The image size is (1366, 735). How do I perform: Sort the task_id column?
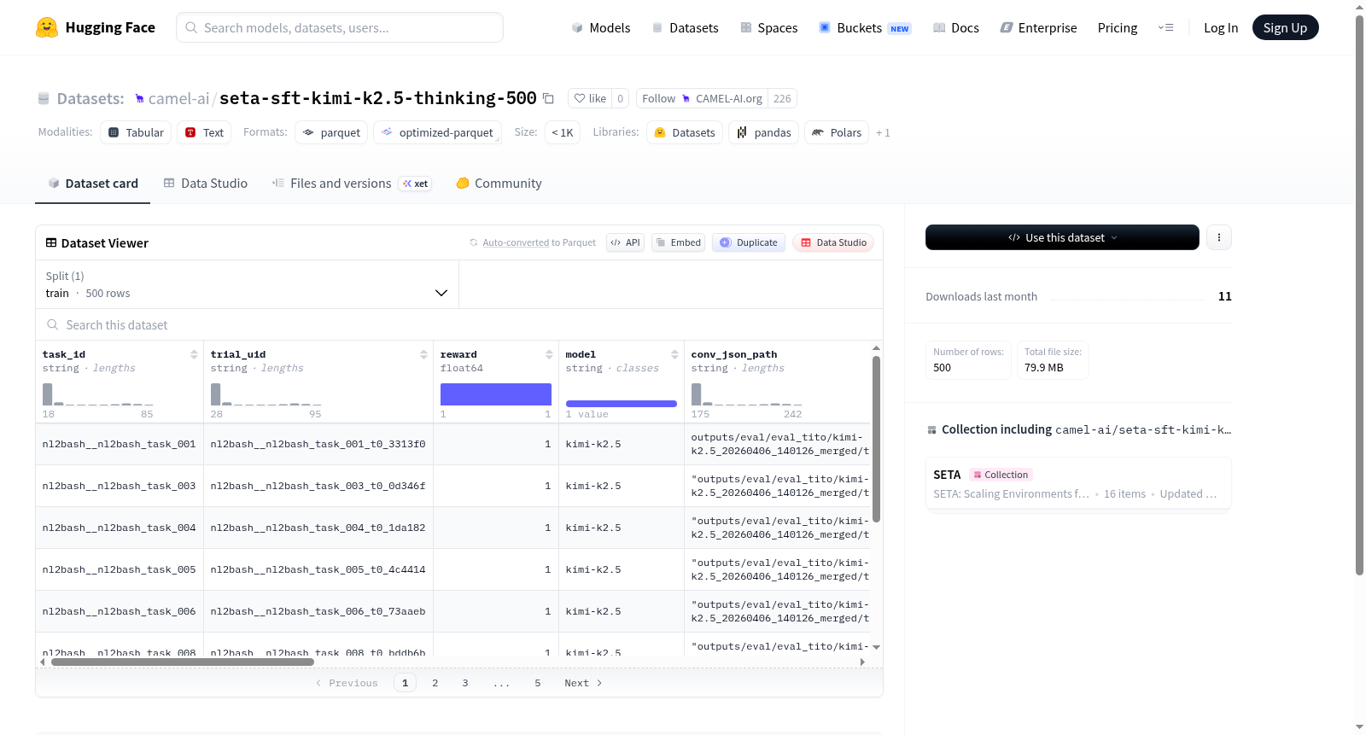[194, 354]
